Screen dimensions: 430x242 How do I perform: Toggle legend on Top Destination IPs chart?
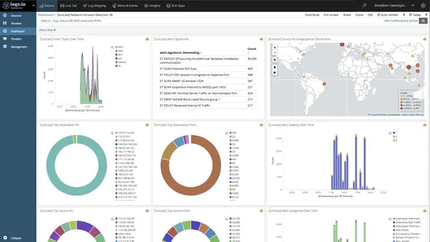click(x=112, y=133)
